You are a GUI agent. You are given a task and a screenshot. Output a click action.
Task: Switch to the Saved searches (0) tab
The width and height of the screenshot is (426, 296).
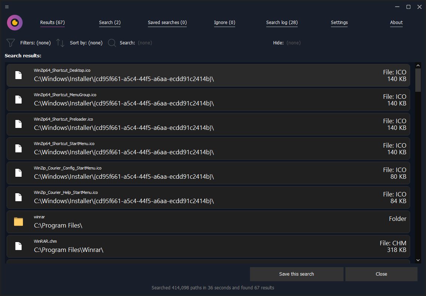click(167, 23)
